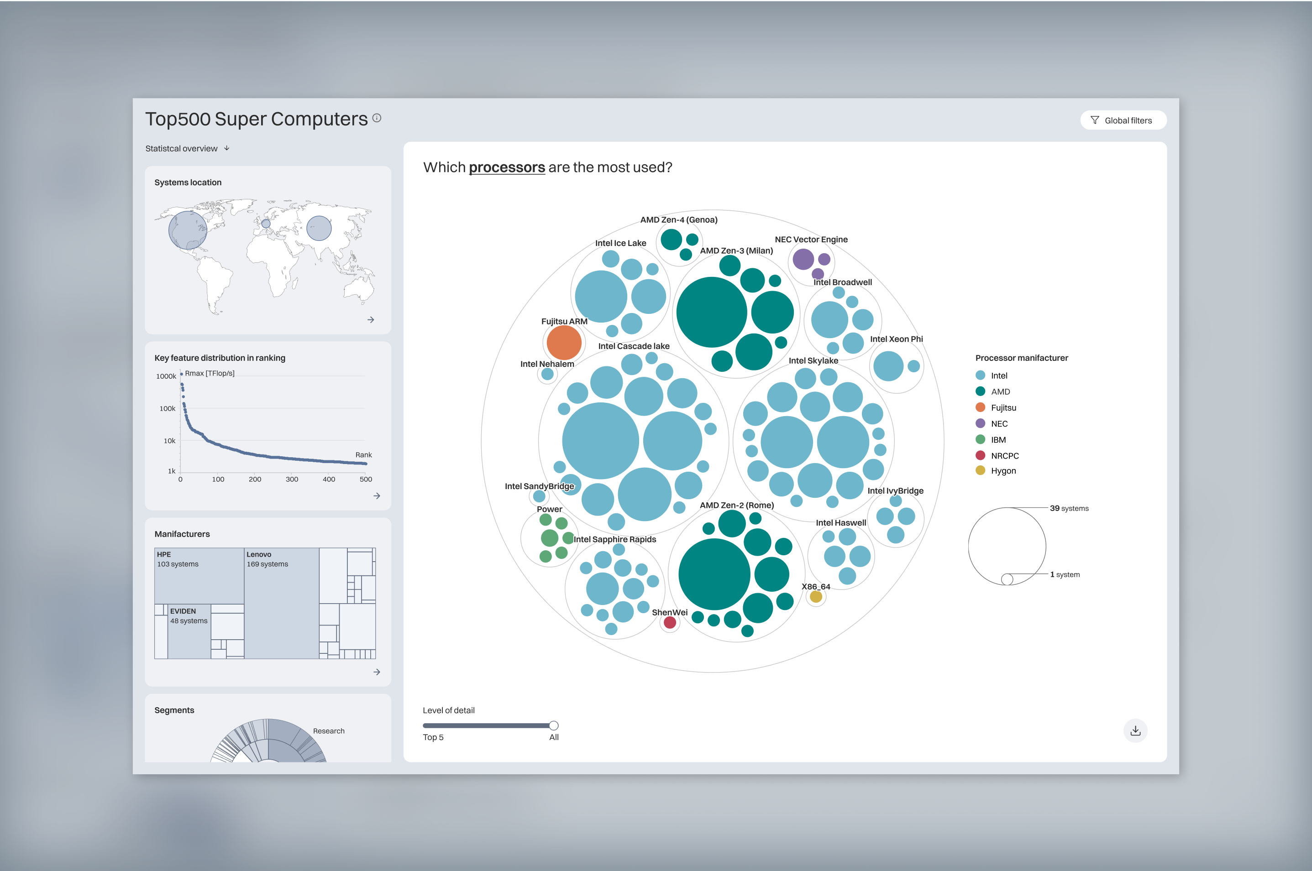Click the underlined processors selector word
Image resolution: width=1312 pixels, height=871 pixels.
[506, 167]
